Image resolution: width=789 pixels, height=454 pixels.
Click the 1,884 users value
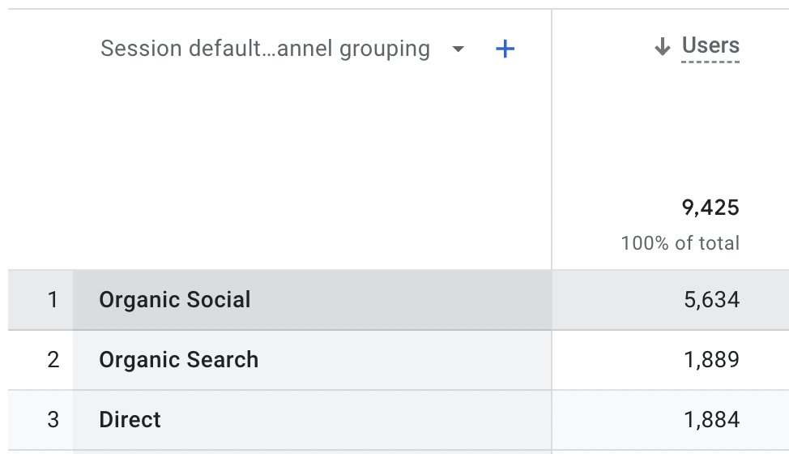point(710,420)
